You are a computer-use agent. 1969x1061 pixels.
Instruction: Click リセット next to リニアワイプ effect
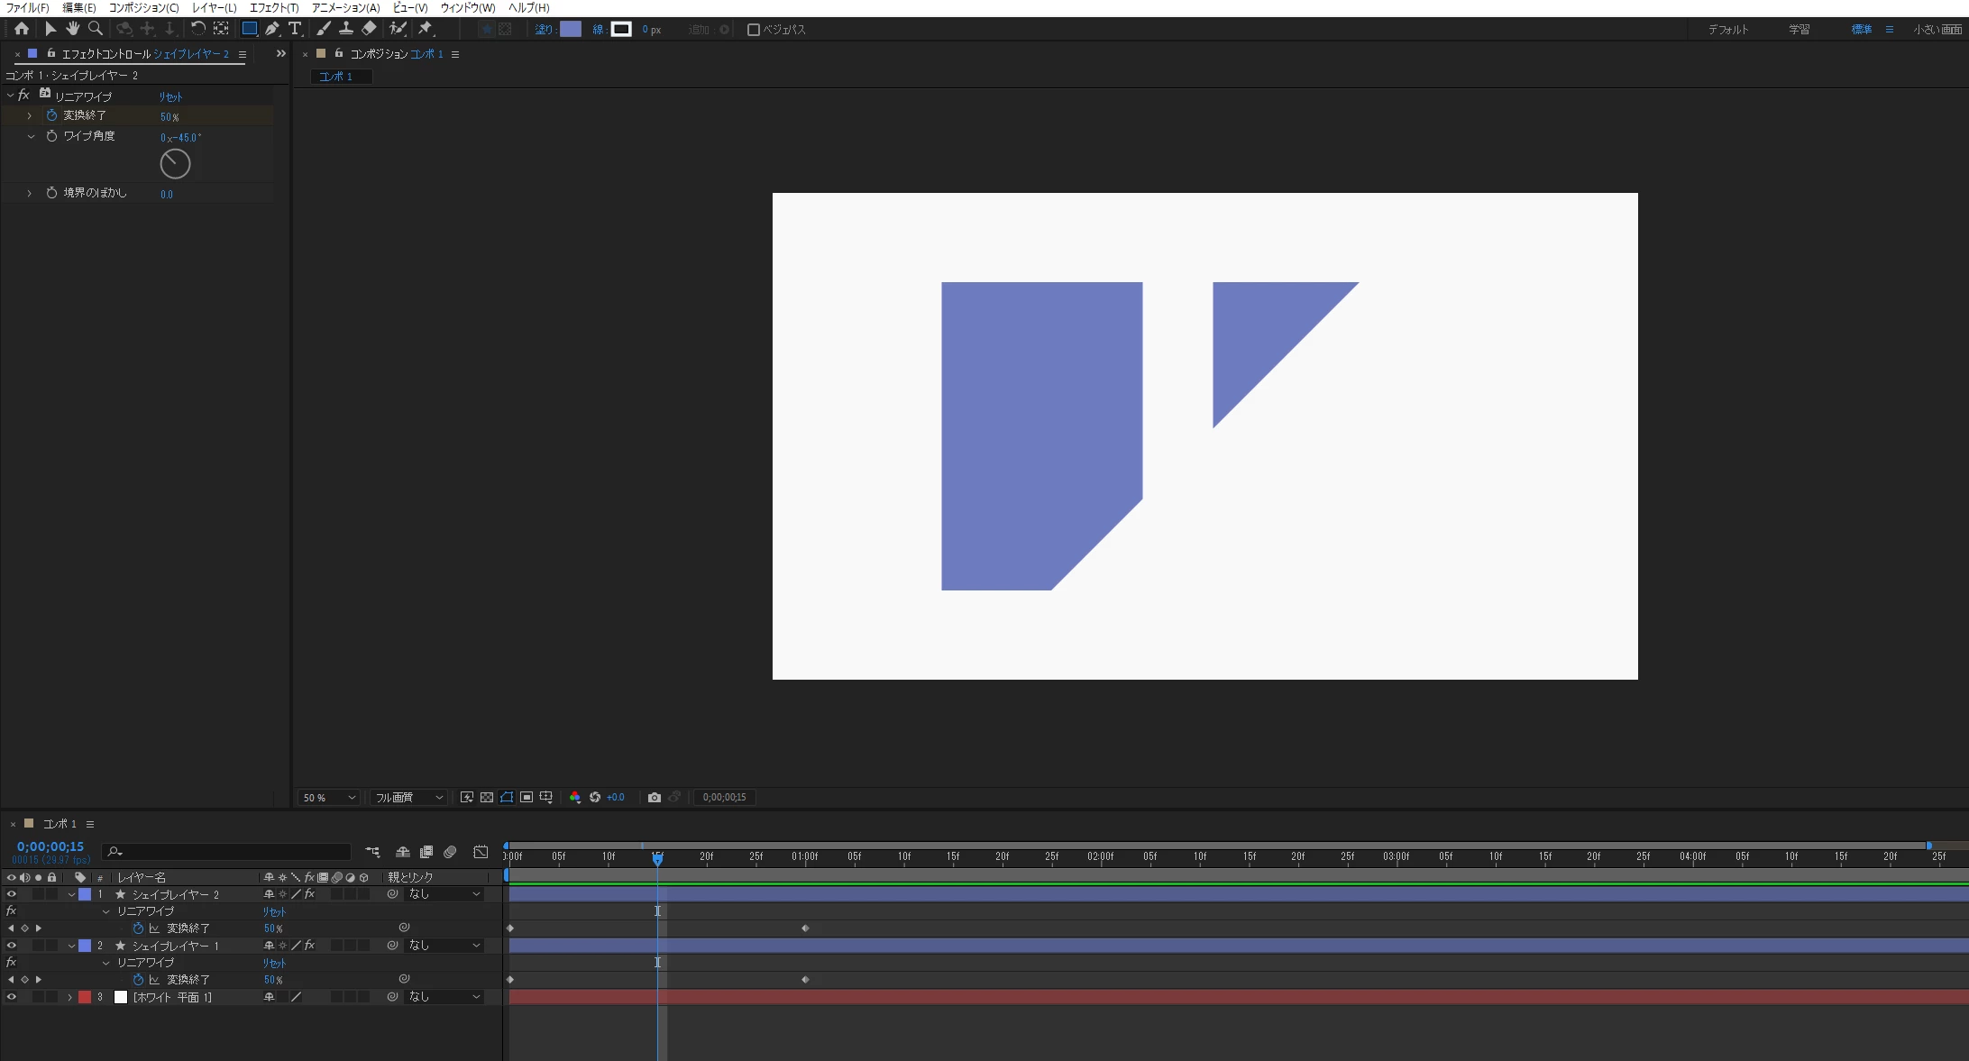pos(170,96)
